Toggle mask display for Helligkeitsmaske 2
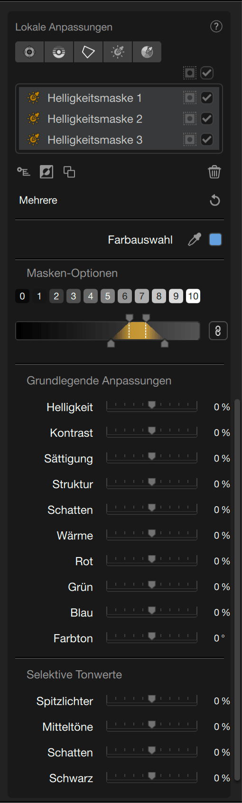Image resolution: width=242 pixels, height=803 pixels. [190, 119]
